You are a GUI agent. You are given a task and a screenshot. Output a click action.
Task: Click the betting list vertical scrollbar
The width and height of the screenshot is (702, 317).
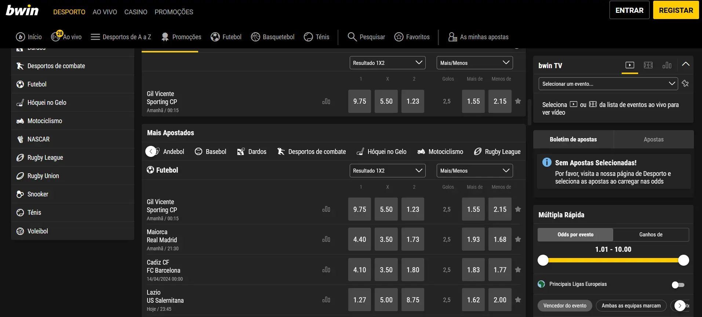530,112
